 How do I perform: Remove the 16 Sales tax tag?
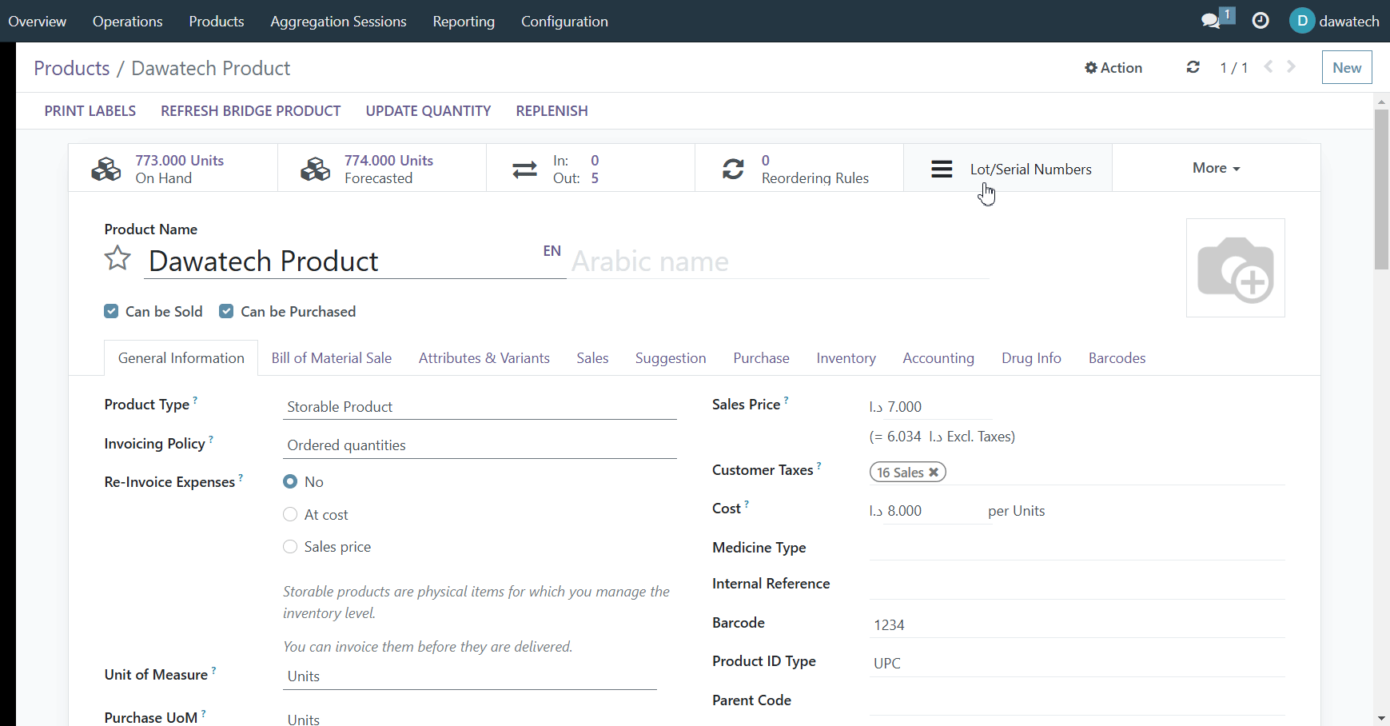934,473
